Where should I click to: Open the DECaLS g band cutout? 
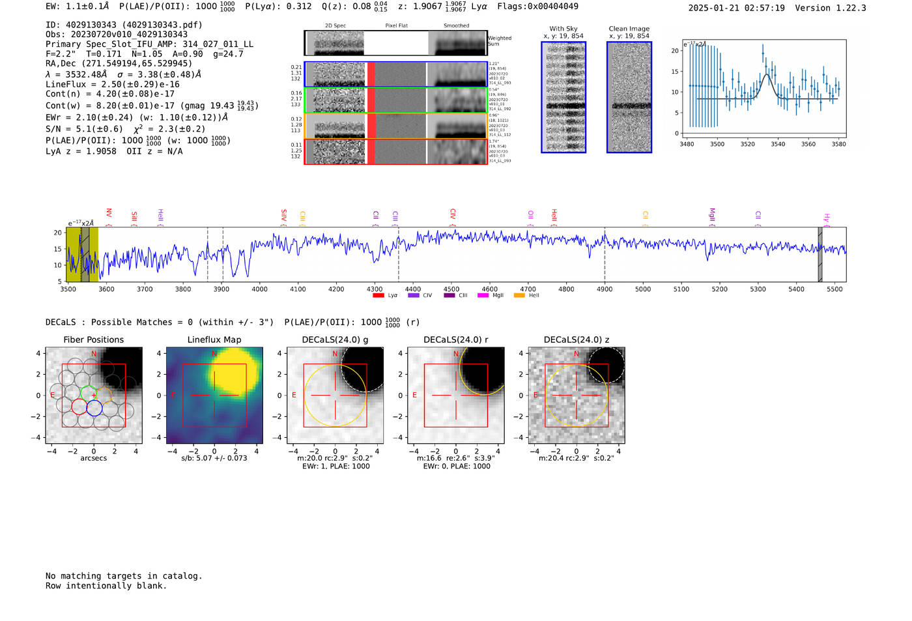coord(335,395)
